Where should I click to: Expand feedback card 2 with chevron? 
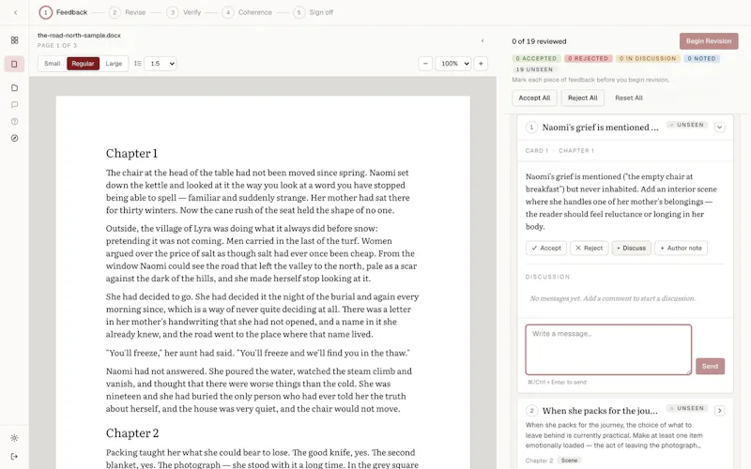[x=719, y=411]
